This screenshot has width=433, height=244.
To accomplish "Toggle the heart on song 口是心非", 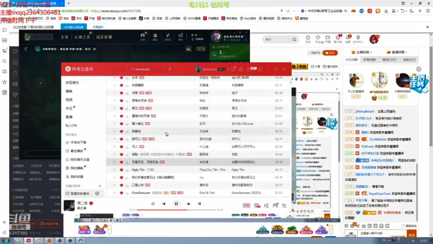I will 121,185.
